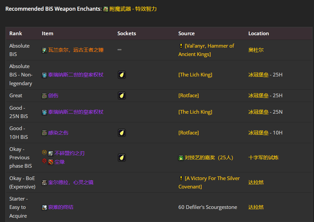Open the 达拉然 link in last row
Viewport: 314px width, 222px height.
point(256,207)
